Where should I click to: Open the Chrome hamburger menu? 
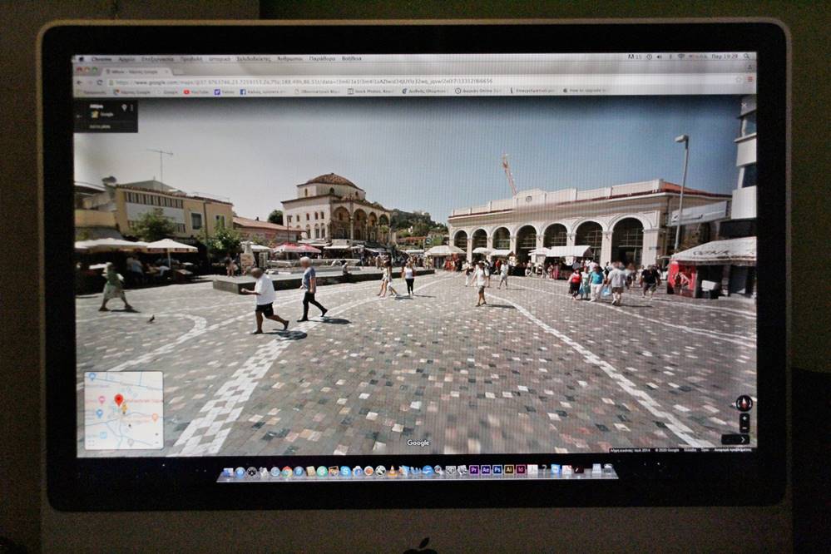coord(749,82)
